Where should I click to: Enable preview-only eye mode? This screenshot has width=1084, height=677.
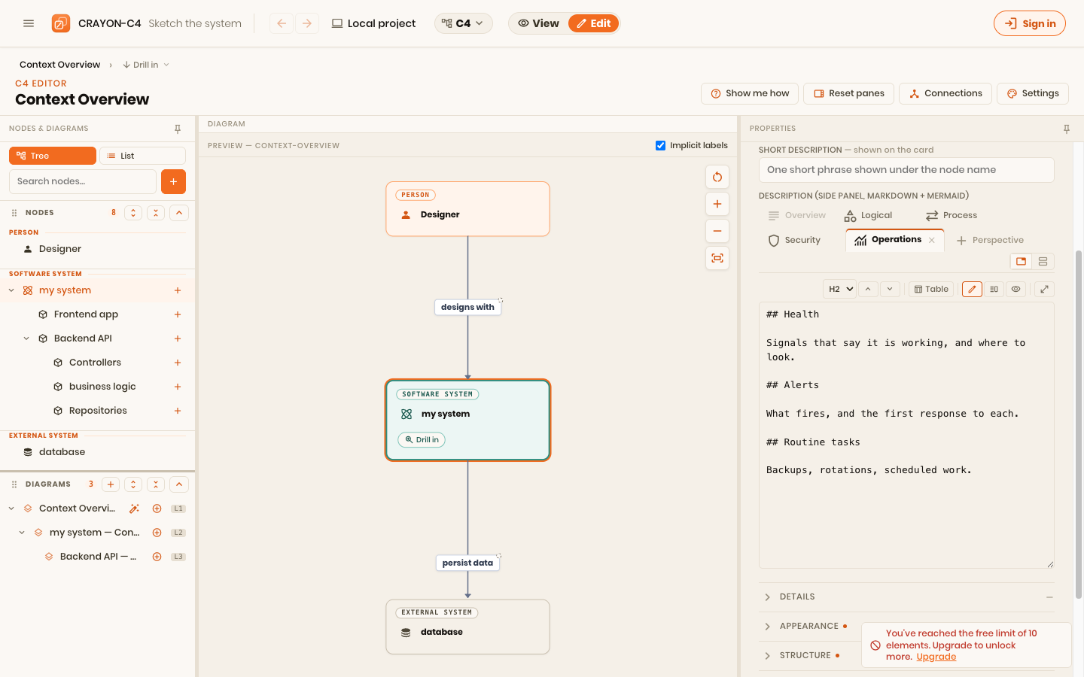pyautogui.click(x=1015, y=289)
